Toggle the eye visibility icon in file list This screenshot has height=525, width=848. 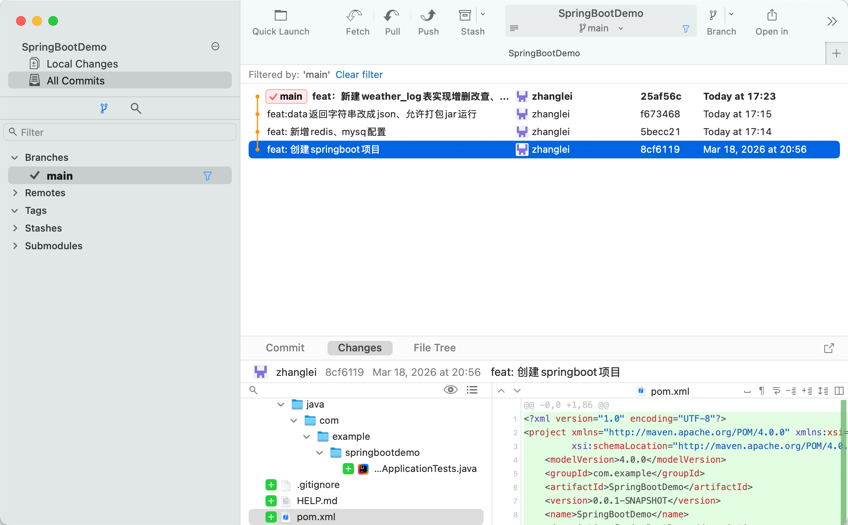[x=451, y=390]
